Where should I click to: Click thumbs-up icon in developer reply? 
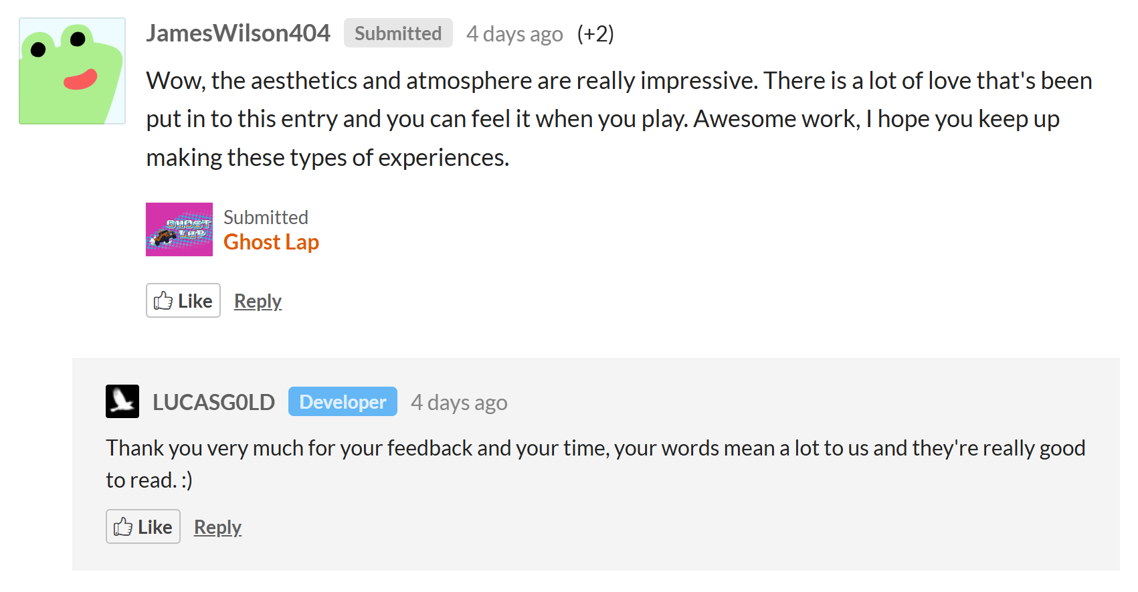point(123,526)
